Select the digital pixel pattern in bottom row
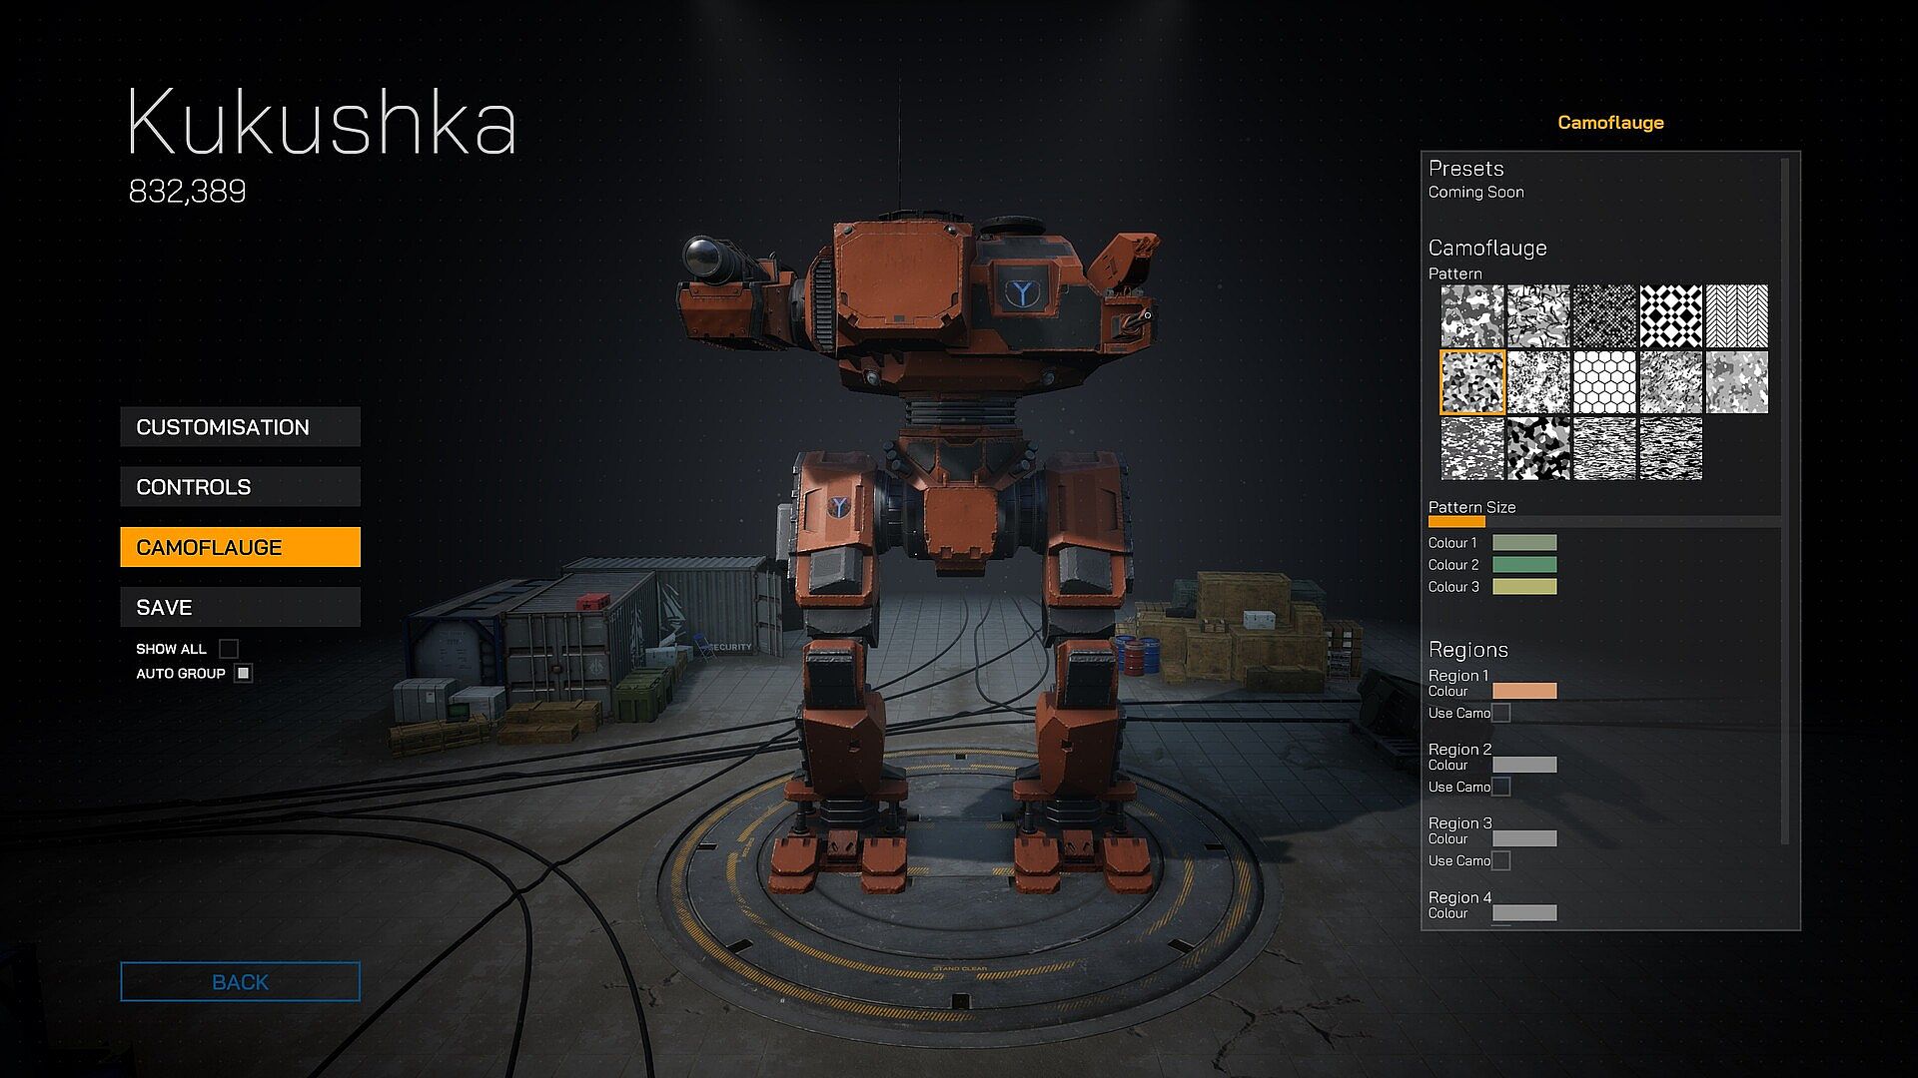 click(x=1471, y=448)
